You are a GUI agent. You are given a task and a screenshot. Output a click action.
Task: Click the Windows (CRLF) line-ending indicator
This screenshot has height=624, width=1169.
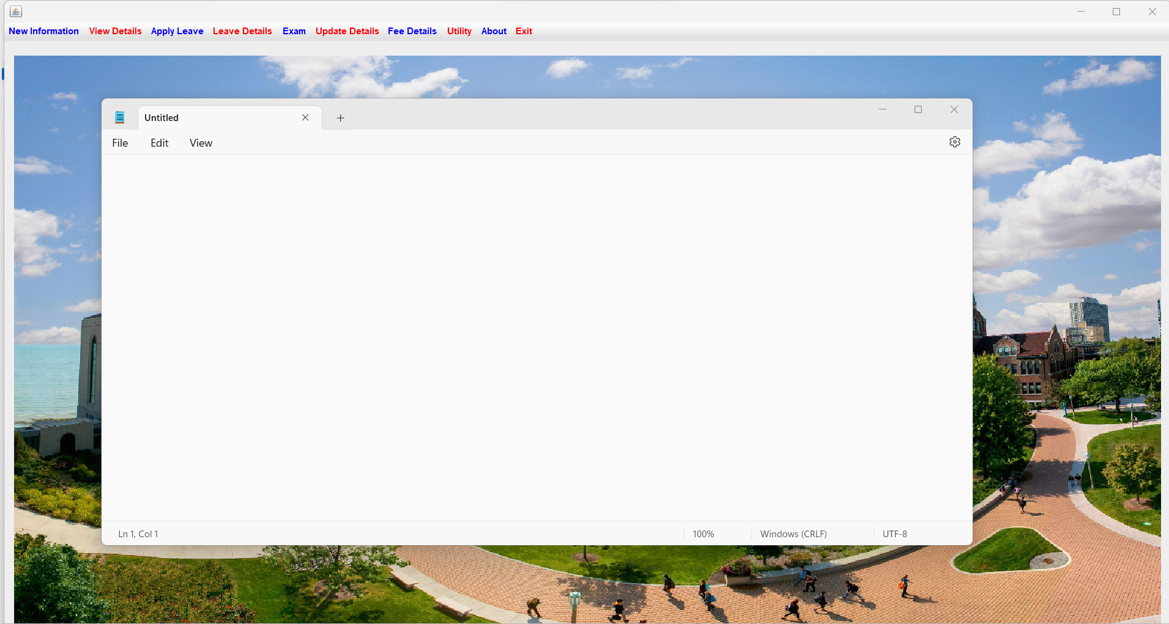coord(793,533)
